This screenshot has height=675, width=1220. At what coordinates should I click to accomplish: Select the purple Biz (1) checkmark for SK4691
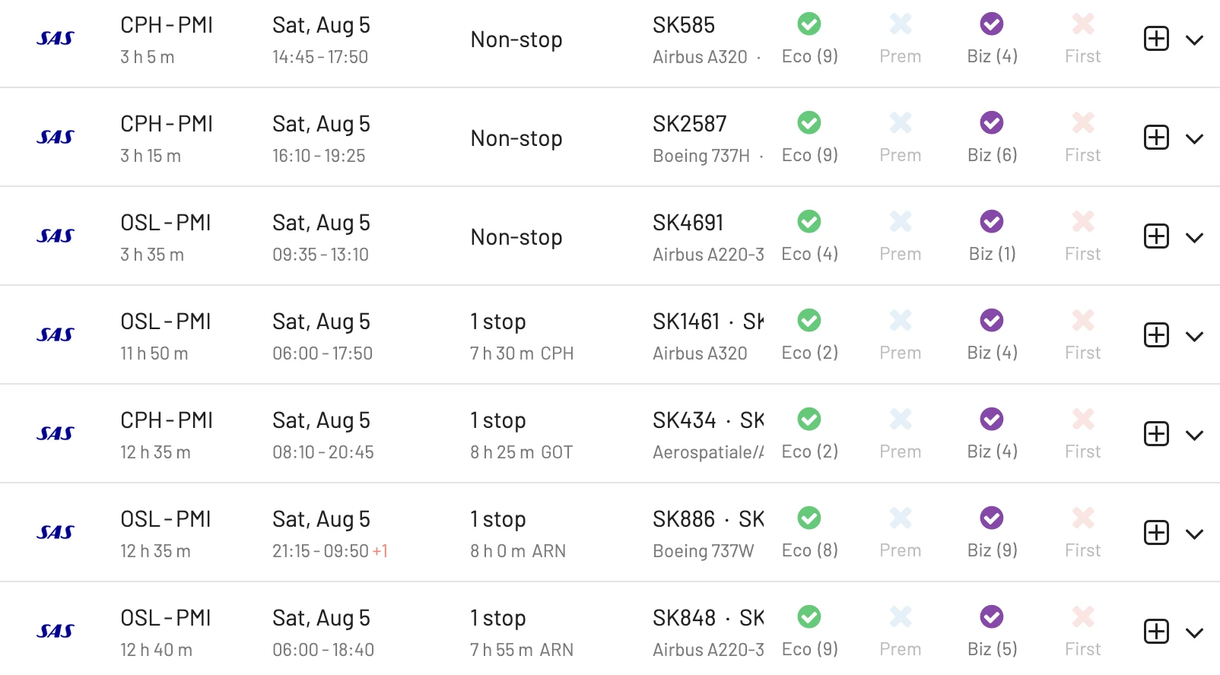click(x=992, y=221)
